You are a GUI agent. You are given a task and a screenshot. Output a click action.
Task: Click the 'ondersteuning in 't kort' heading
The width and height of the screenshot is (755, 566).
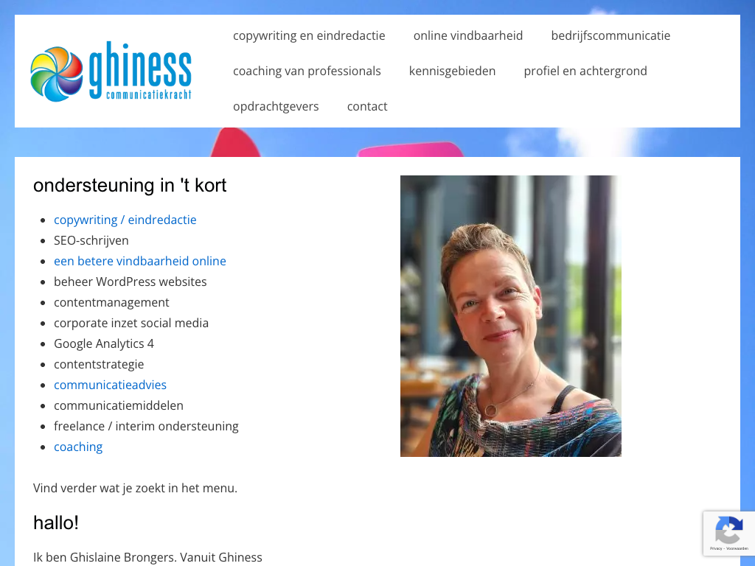(x=130, y=185)
